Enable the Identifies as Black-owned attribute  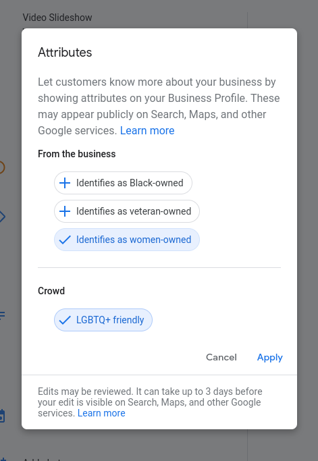click(123, 183)
